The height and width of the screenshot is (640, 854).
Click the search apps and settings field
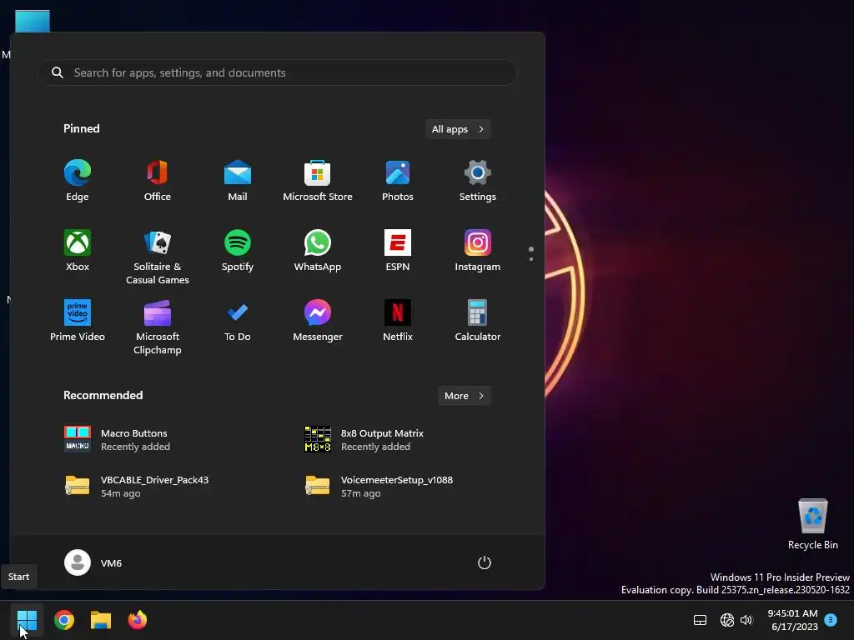point(277,72)
